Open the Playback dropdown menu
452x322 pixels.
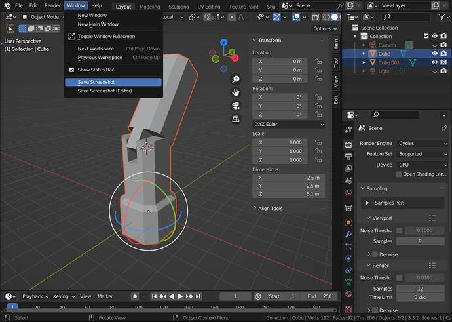click(x=35, y=296)
